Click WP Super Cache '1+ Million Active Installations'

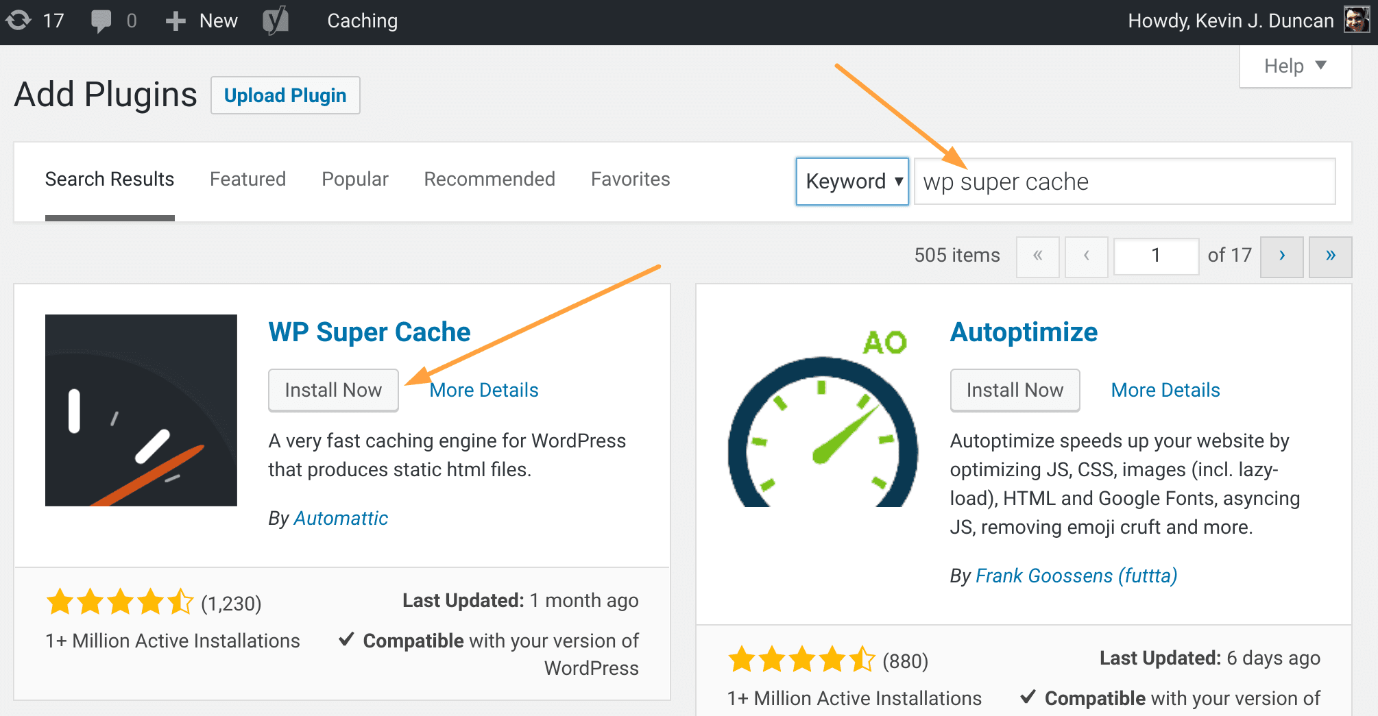tap(173, 641)
